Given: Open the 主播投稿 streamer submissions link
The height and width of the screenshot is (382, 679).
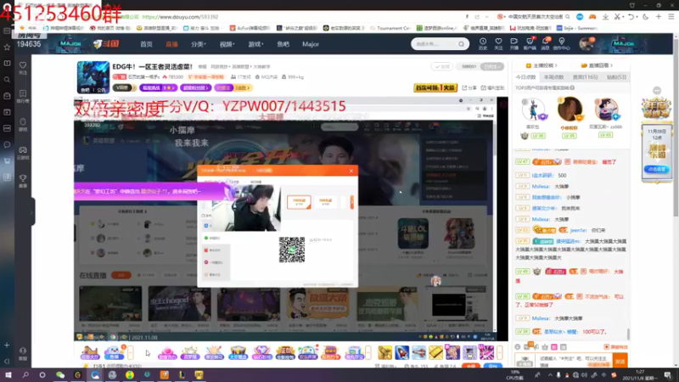Looking at the screenshot, I should [x=542, y=65].
